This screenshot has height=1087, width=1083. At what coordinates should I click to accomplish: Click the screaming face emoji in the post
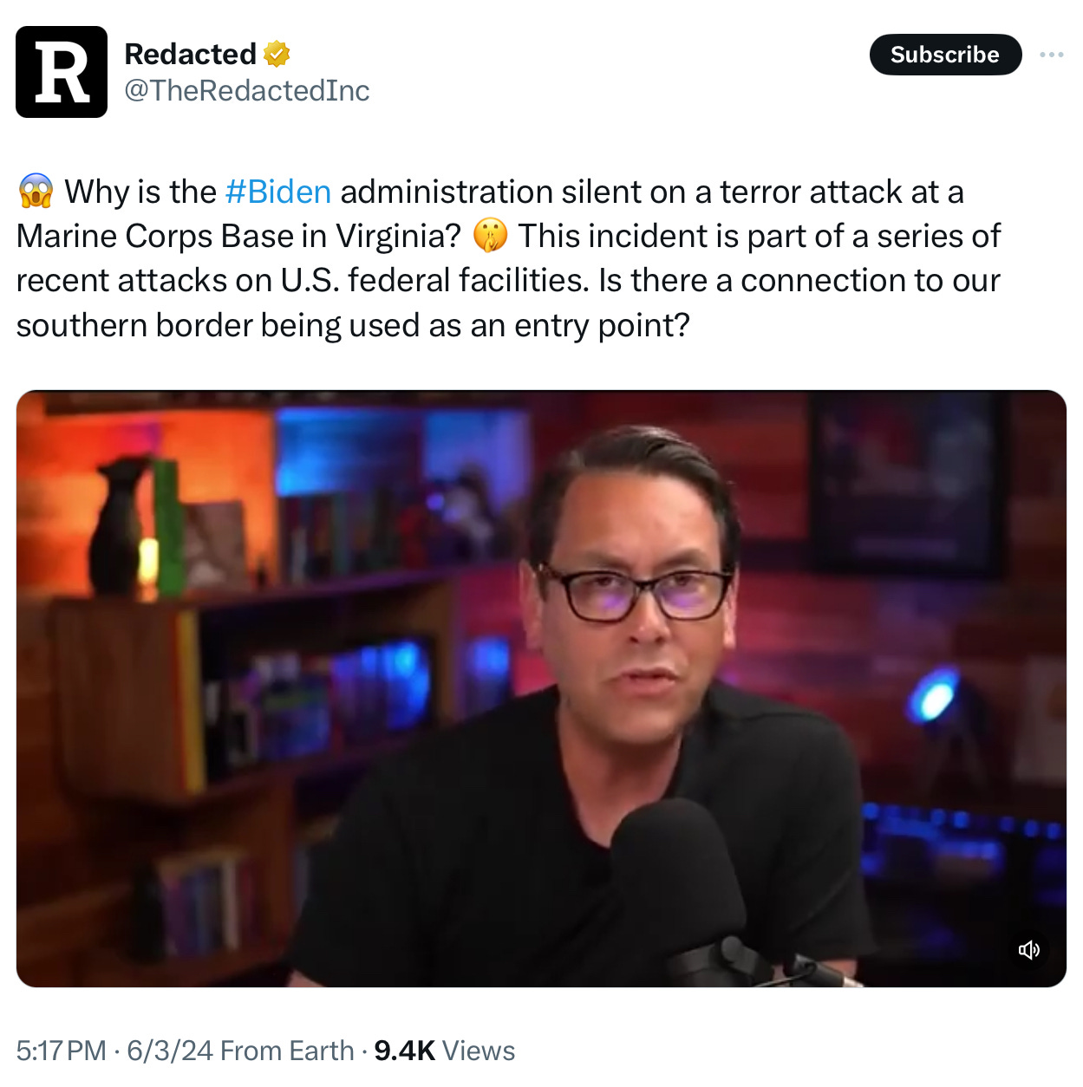pyautogui.click(x=36, y=192)
